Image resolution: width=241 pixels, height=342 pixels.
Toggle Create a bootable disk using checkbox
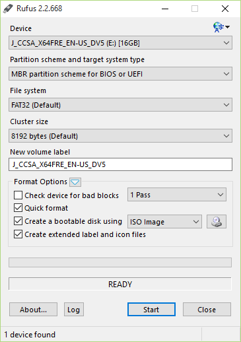pos(18,221)
